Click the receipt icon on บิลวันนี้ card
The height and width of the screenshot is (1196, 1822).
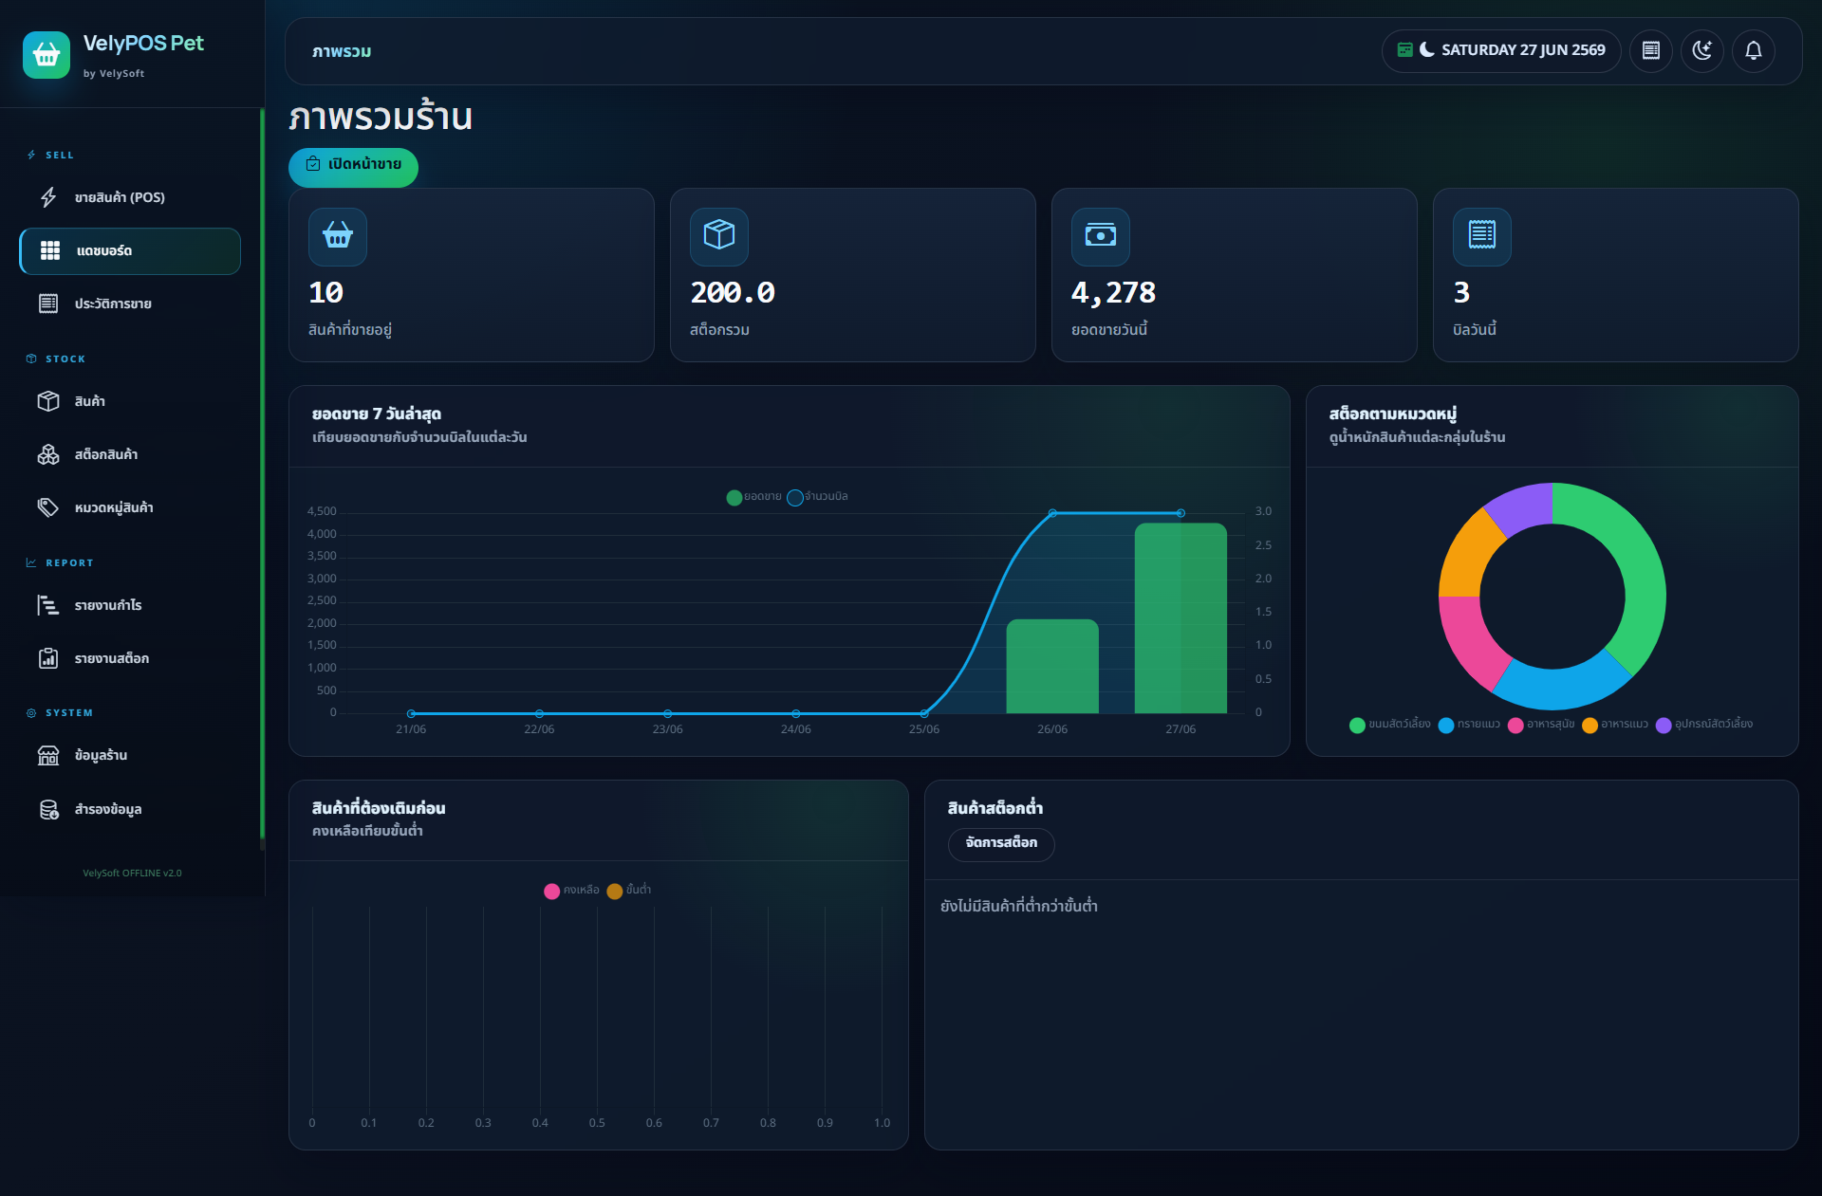(x=1482, y=235)
